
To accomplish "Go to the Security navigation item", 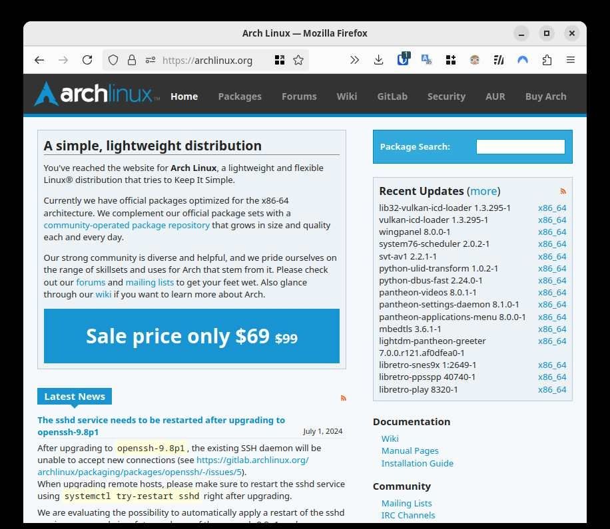I will pos(446,96).
